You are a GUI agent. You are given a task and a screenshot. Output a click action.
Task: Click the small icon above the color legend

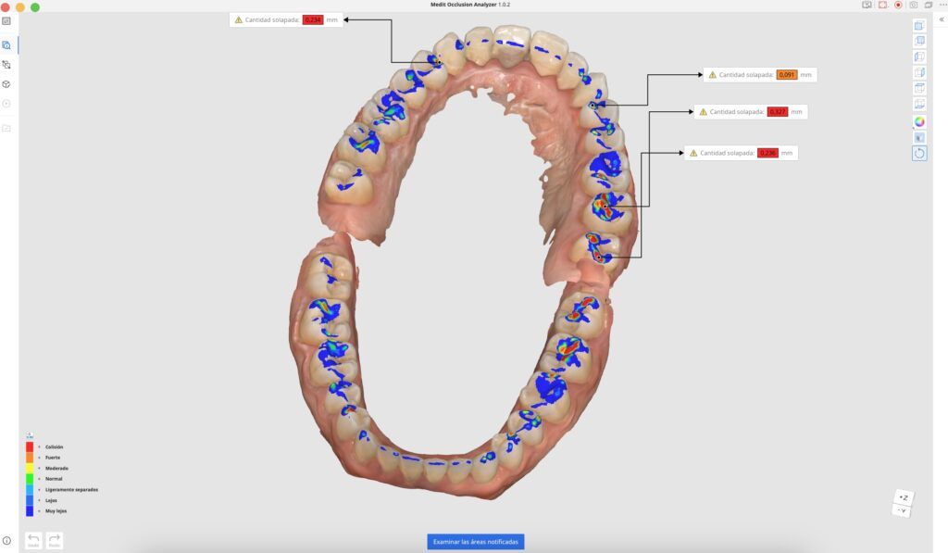30,435
